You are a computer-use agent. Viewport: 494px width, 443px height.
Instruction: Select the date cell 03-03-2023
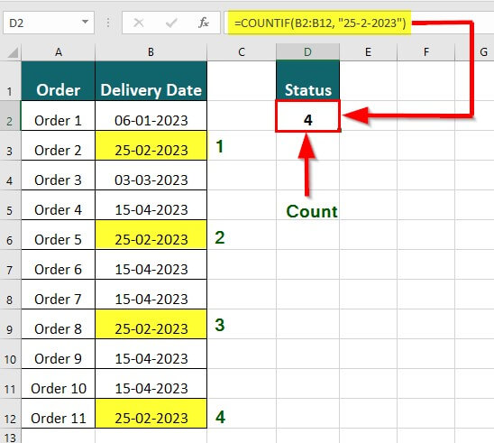click(151, 175)
